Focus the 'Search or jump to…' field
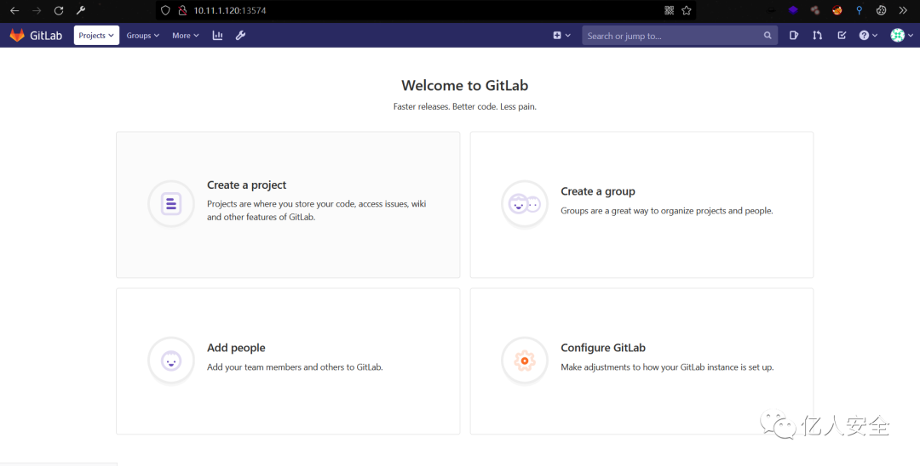The height and width of the screenshot is (466, 920). click(x=680, y=35)
